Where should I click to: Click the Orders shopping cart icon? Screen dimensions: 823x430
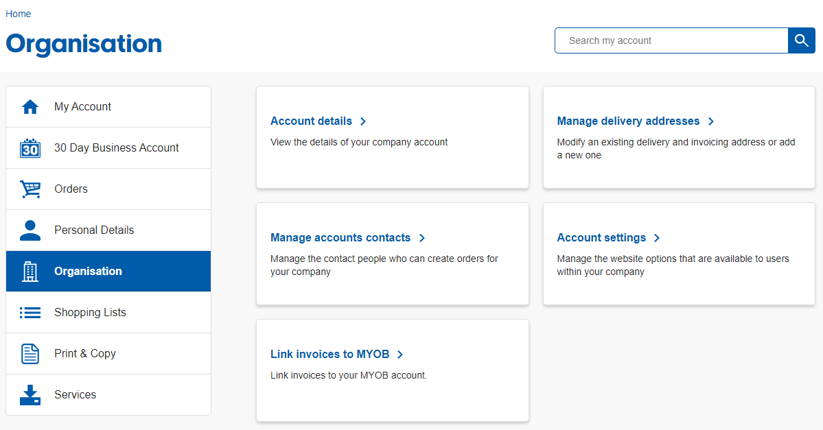pos(30,189)
